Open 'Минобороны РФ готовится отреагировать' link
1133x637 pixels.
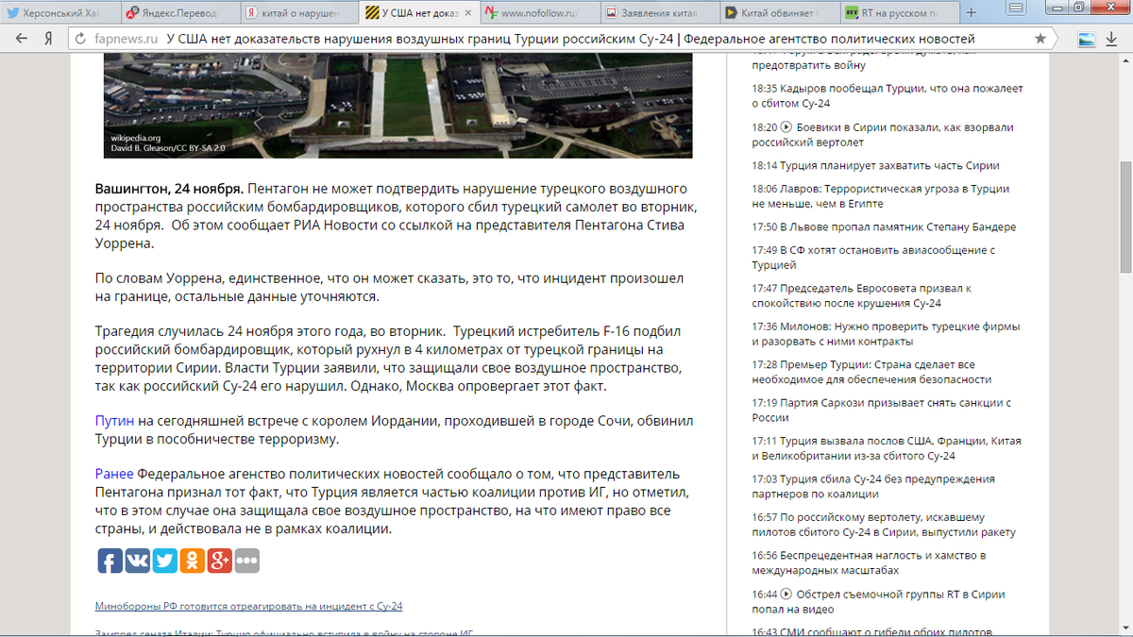point(249,606)
